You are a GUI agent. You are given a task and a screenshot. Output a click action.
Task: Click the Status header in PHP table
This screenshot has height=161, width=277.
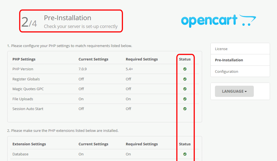click(x=185, y=59)
